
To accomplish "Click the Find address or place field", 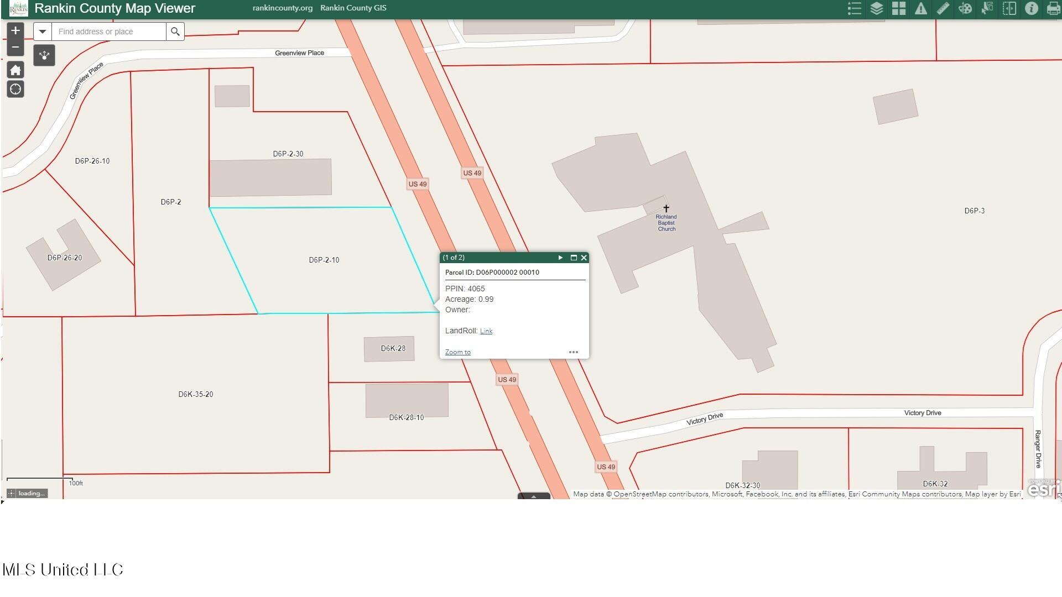I will [109, 32].
